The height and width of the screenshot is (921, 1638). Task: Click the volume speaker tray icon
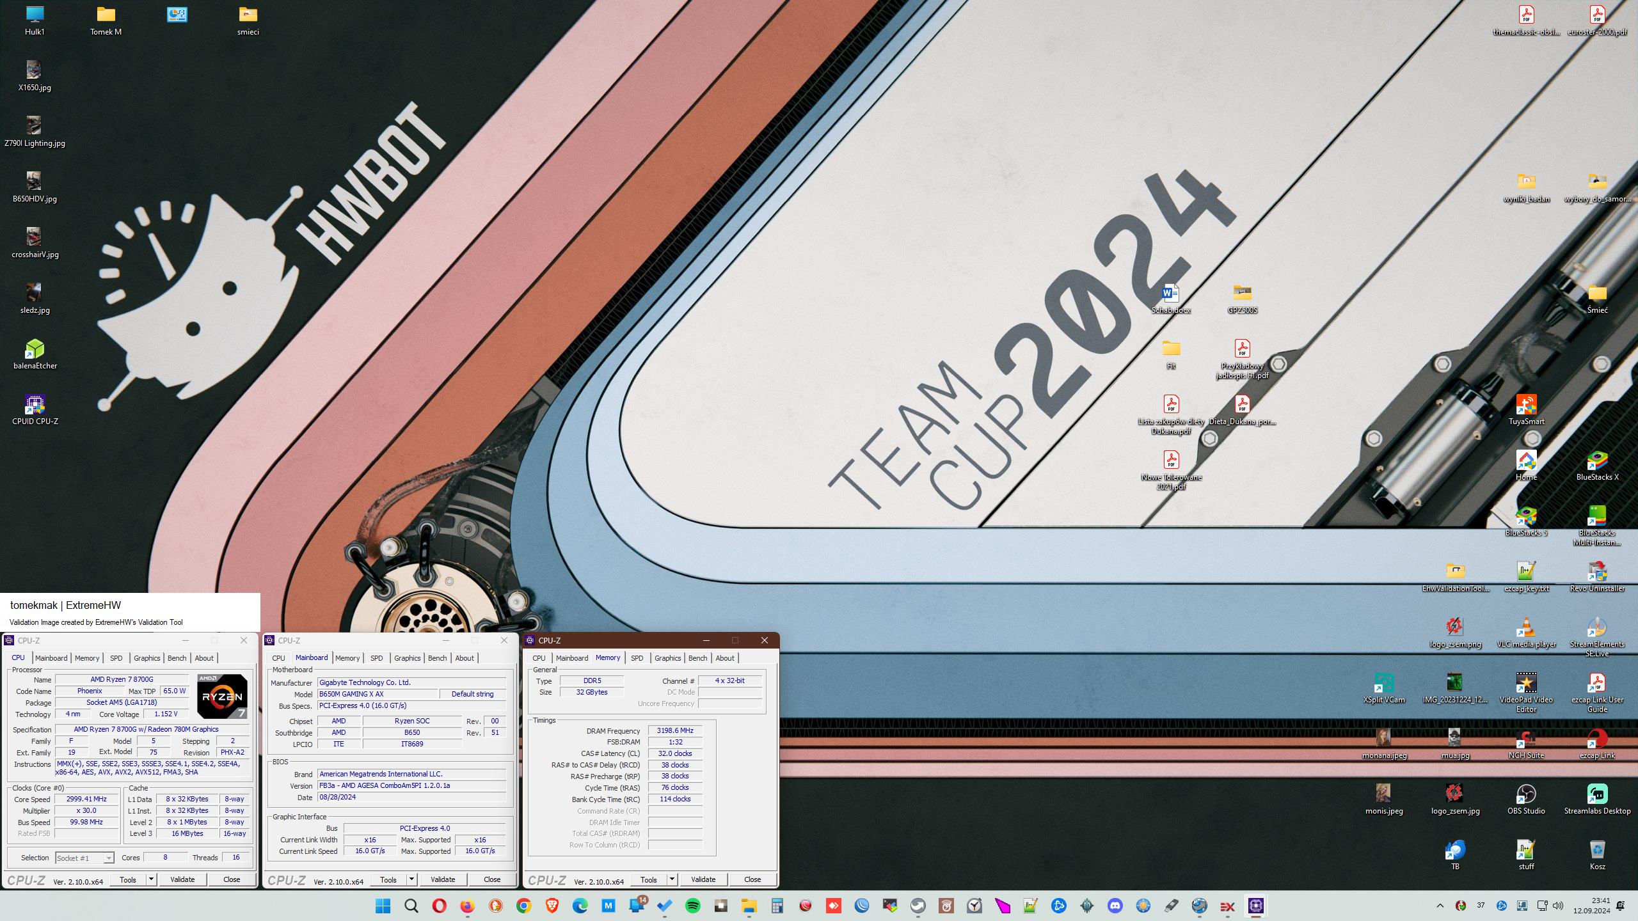(1557, 906)
